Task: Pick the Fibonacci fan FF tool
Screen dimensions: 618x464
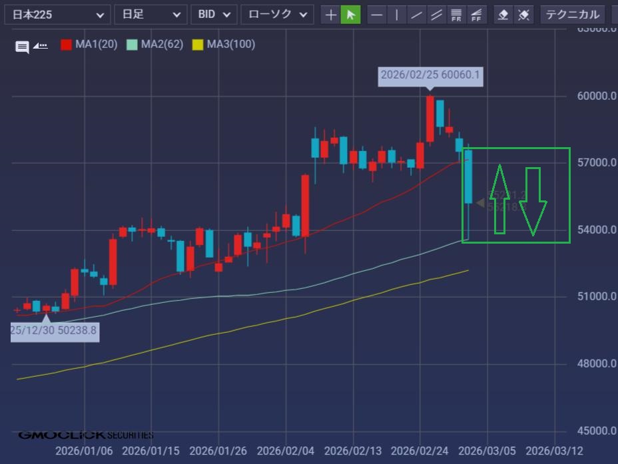Action: [x=476, y=15]
